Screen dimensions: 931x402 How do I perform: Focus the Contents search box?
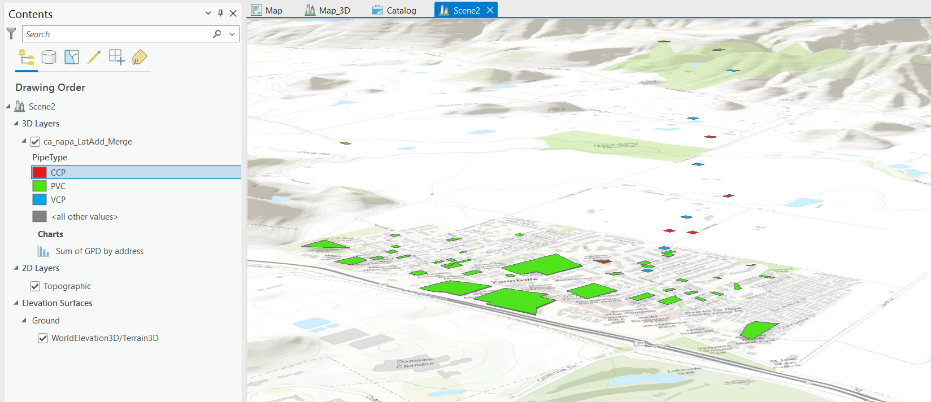click(x=116, y=34)
